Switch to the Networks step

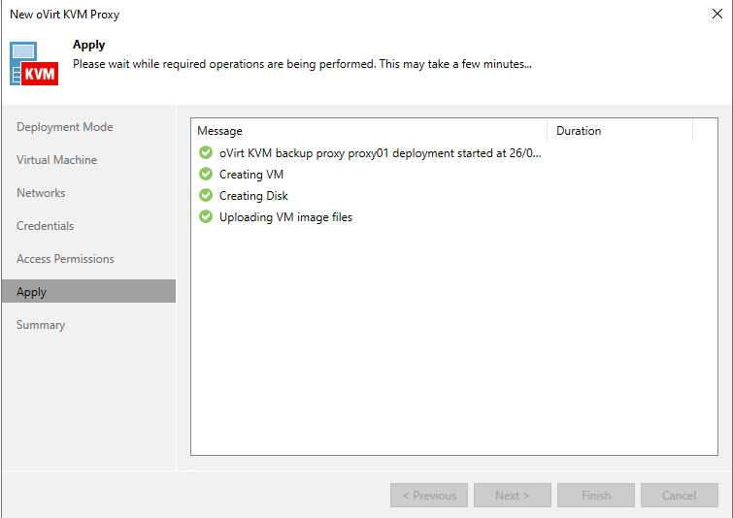42,193
